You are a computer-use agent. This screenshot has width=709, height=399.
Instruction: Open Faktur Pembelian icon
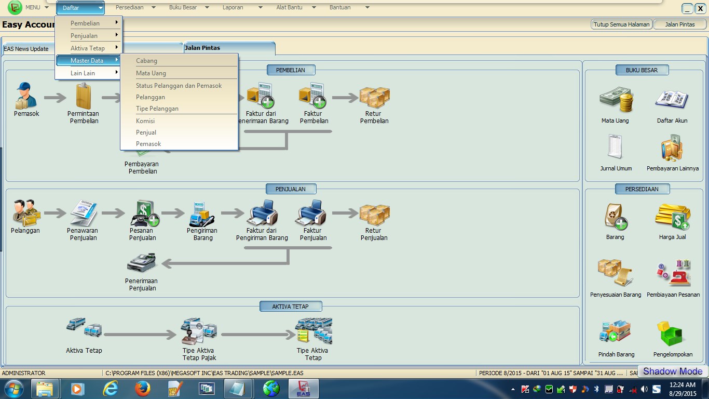(x=312, y=96)
